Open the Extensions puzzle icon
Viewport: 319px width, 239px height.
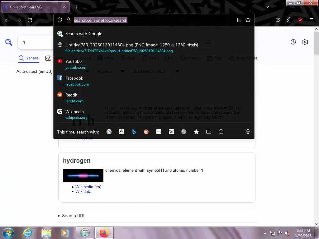(289, 20)
